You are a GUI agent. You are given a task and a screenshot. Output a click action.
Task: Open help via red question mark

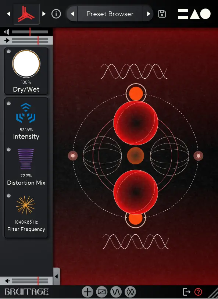click(x=198, y=292)
